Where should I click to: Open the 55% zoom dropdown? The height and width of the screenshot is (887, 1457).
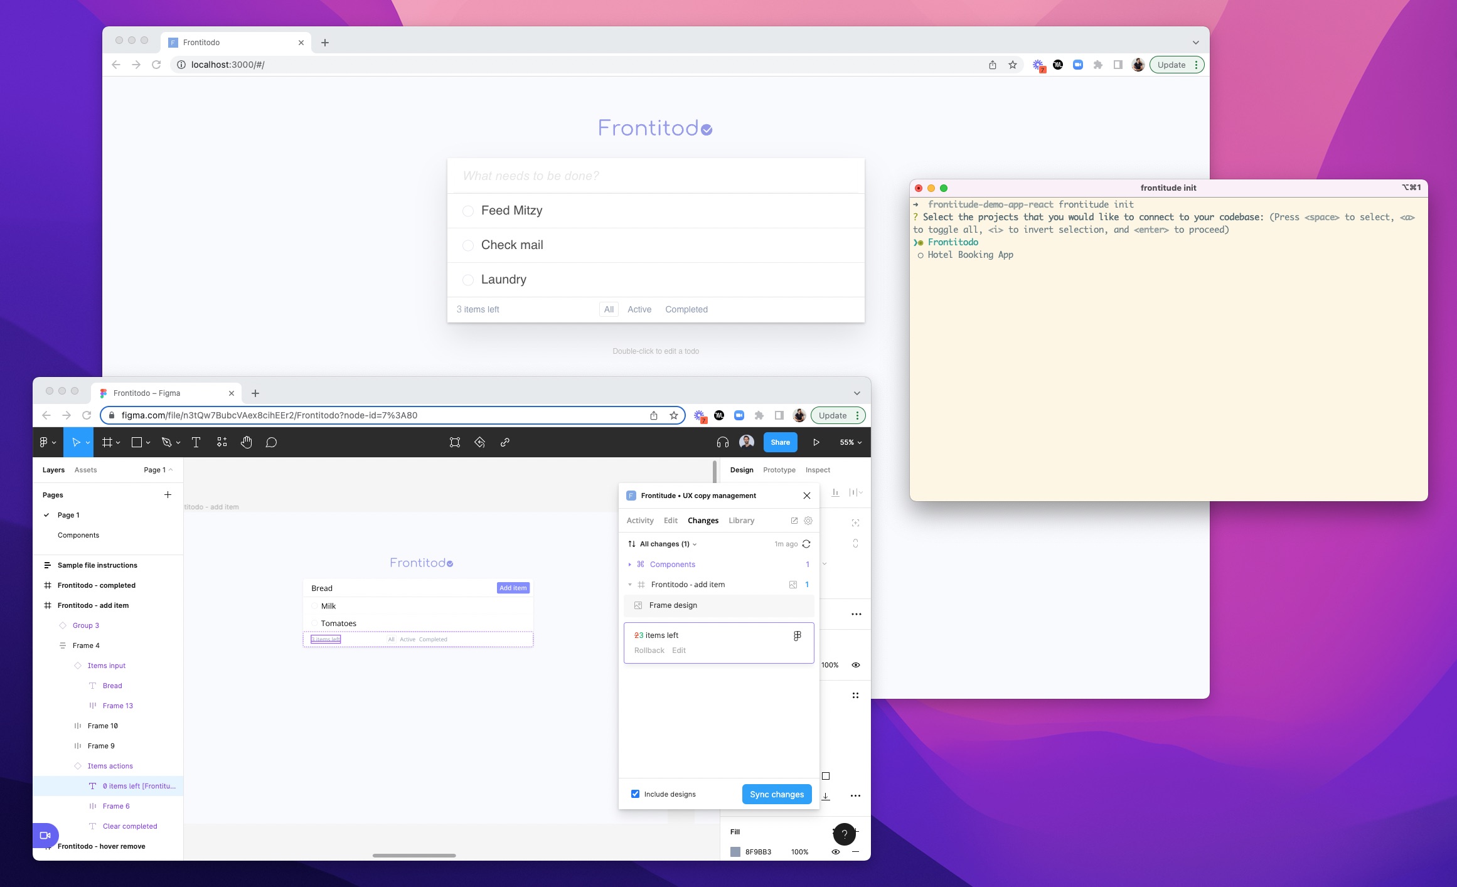[850, 442]
